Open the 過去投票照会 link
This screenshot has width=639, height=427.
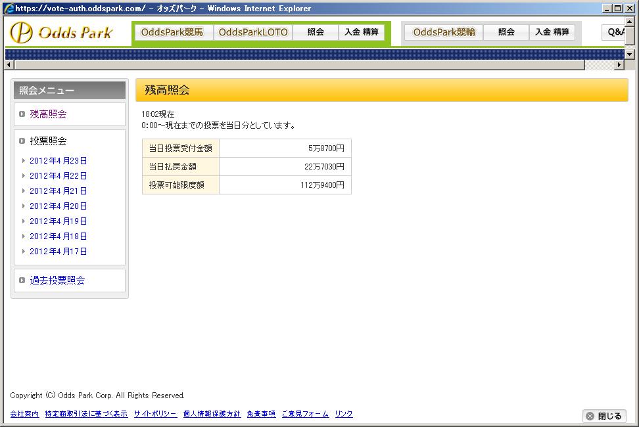(57, 280)
